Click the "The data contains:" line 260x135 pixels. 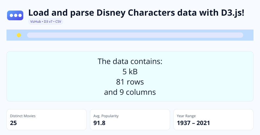[130, 61]
